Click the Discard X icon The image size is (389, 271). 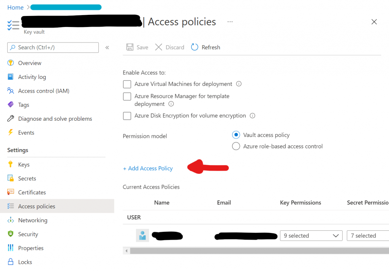coord(158,47)
